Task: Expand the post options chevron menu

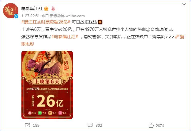Action: point(184,4)
